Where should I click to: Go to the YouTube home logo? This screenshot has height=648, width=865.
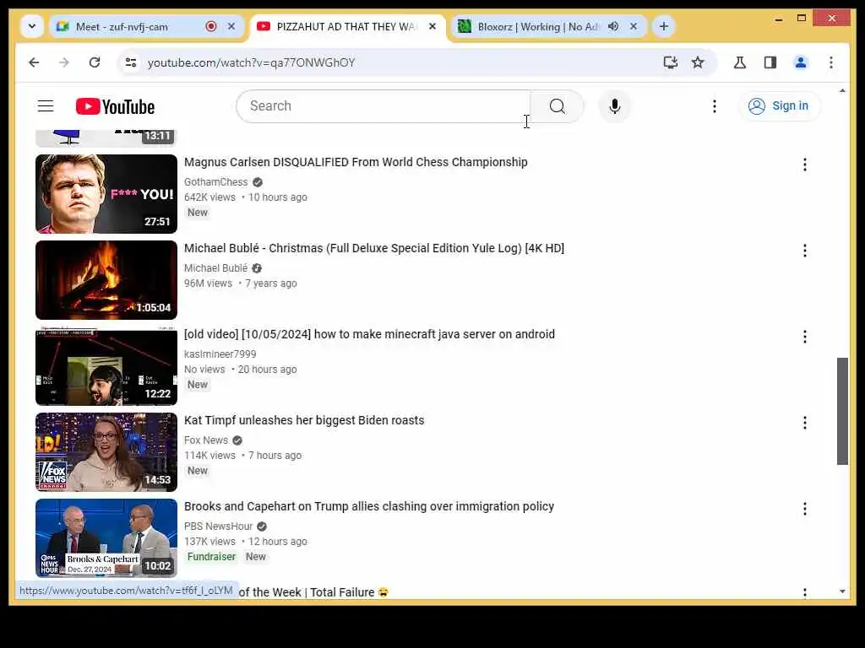coord(115,106)
